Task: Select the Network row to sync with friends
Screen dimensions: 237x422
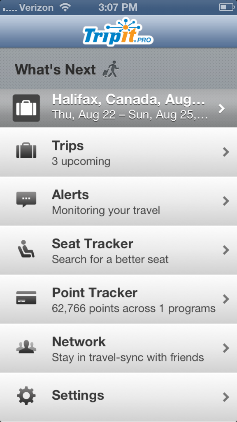Action: tap(118, 347)
